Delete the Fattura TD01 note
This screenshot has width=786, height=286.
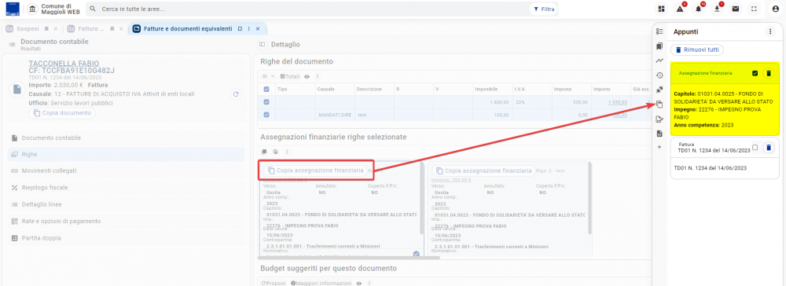768,147
